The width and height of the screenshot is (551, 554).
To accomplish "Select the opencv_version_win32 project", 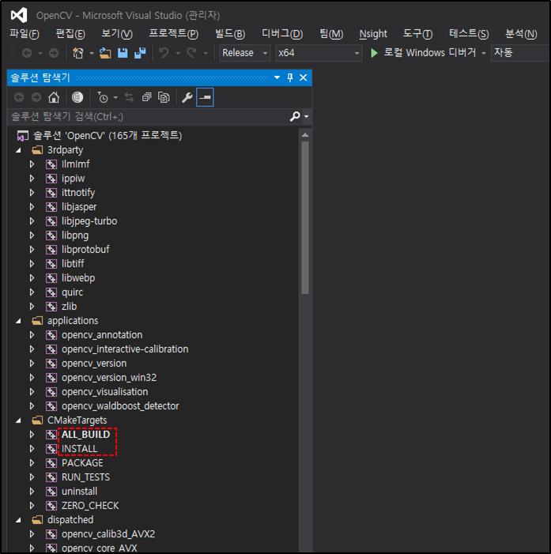I will coord(109,378).
